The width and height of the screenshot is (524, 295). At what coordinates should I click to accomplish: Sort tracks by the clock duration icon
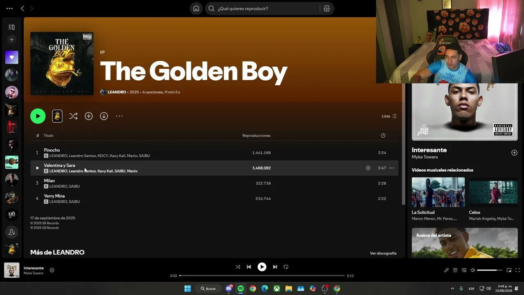pos(383,136)
